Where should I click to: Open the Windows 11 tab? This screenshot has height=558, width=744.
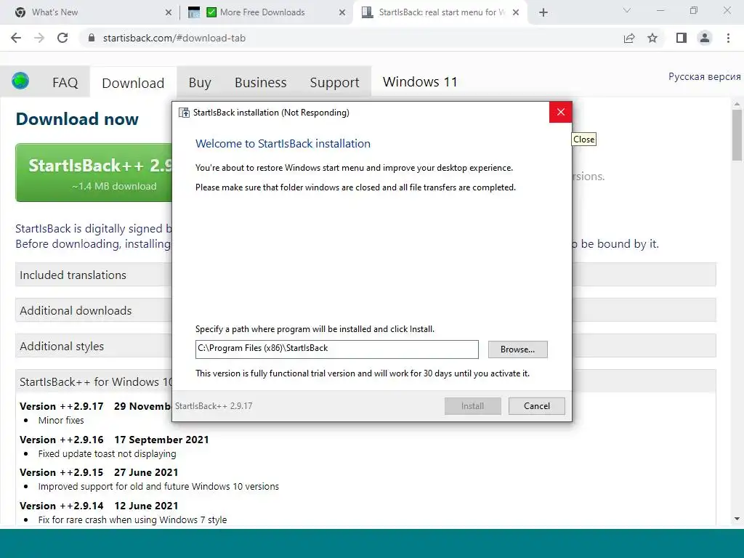coord(420,81)
